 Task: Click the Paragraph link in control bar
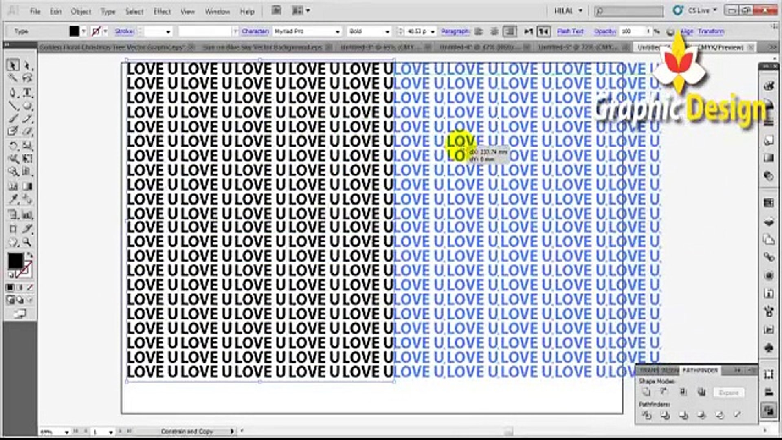point(455,31)
